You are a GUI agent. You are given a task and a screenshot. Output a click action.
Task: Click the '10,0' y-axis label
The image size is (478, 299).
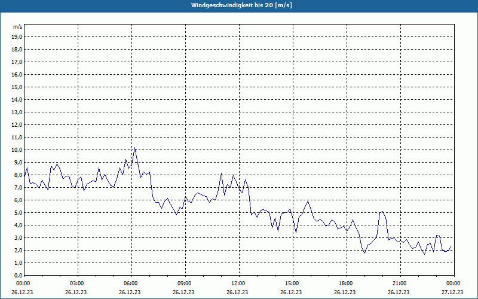coord(17,150)
